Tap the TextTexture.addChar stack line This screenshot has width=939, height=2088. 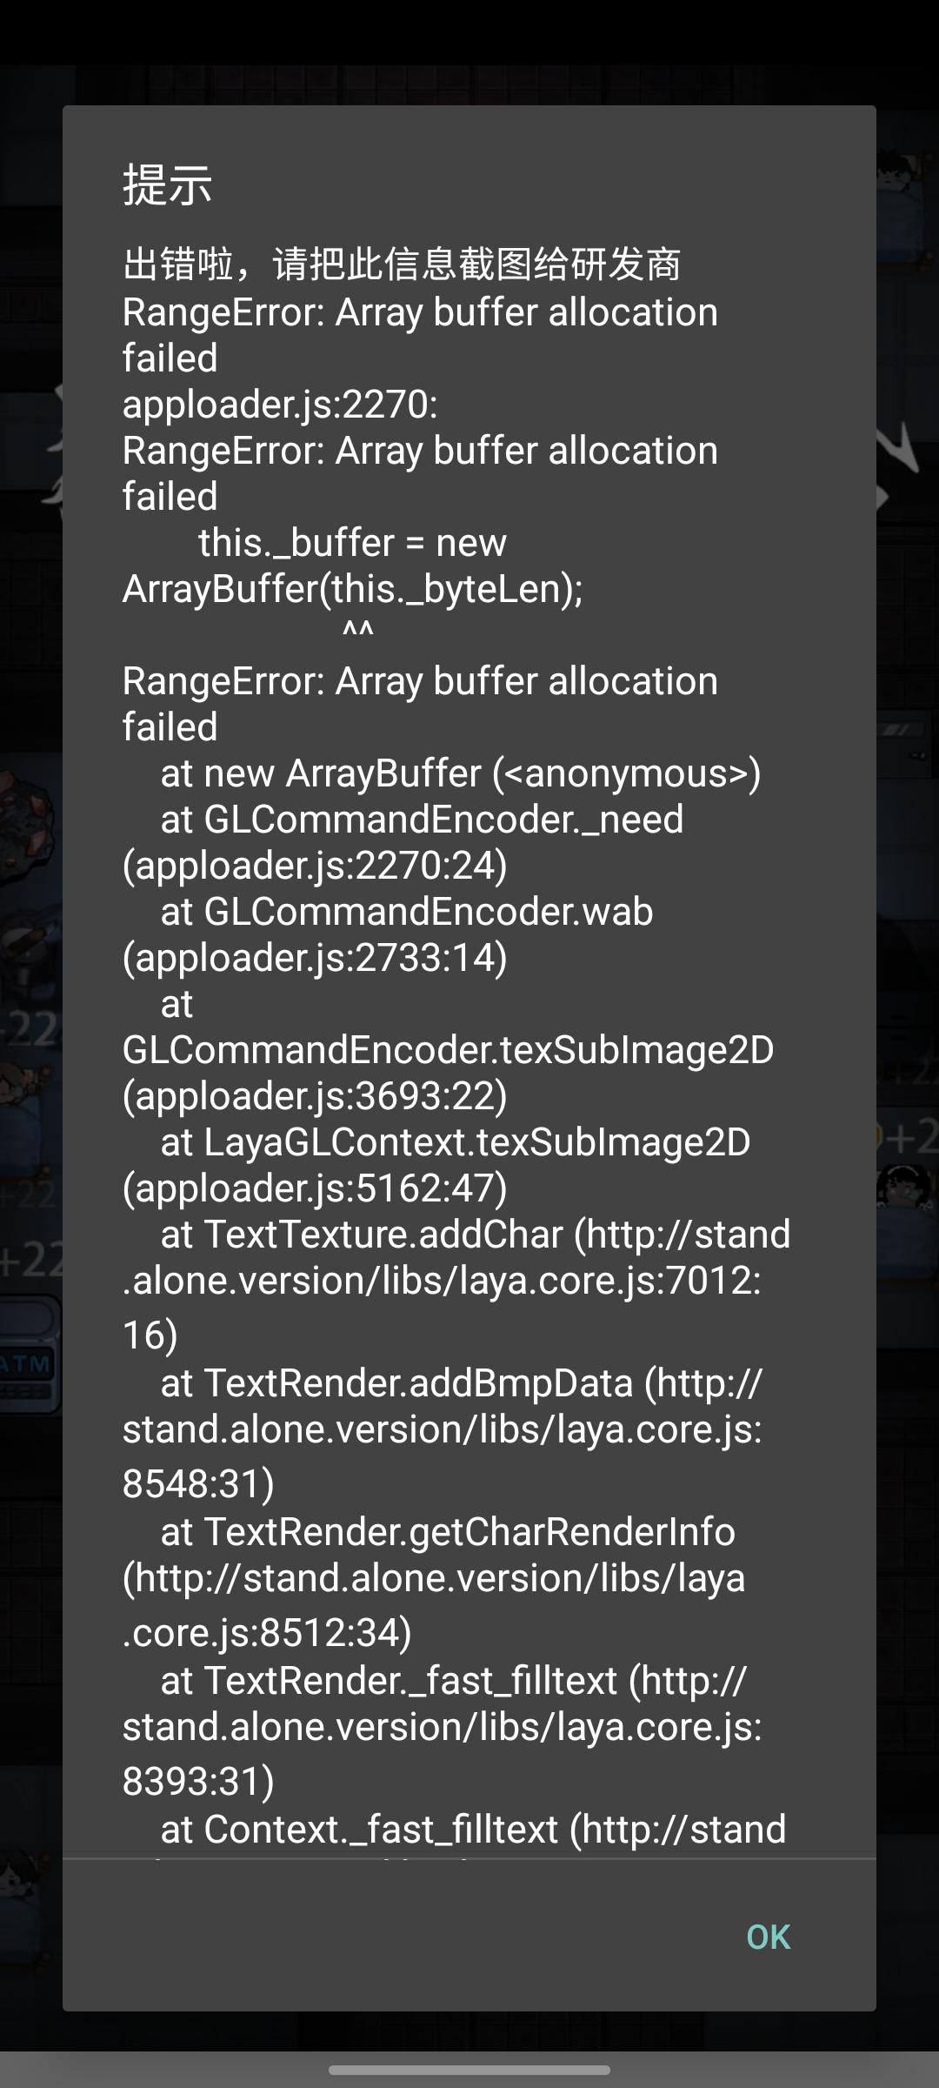pos(456,1284)
